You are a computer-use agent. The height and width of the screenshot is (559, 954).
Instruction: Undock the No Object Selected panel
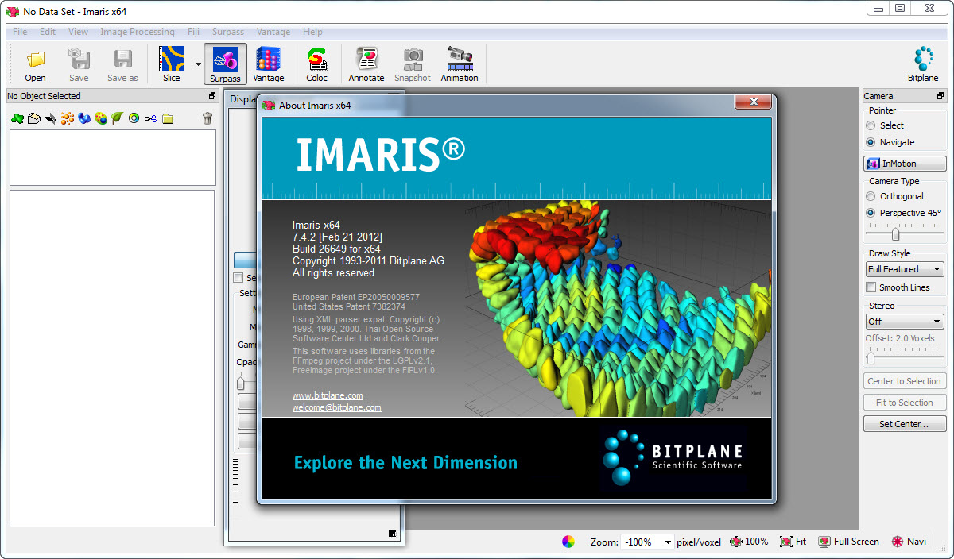pyautogui.click(x=211, y=96)
